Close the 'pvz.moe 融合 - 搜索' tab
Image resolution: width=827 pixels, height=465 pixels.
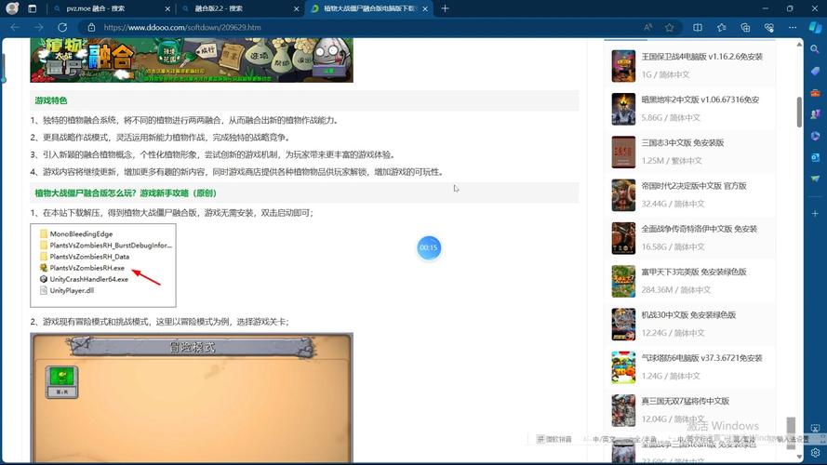pos(167,8)
